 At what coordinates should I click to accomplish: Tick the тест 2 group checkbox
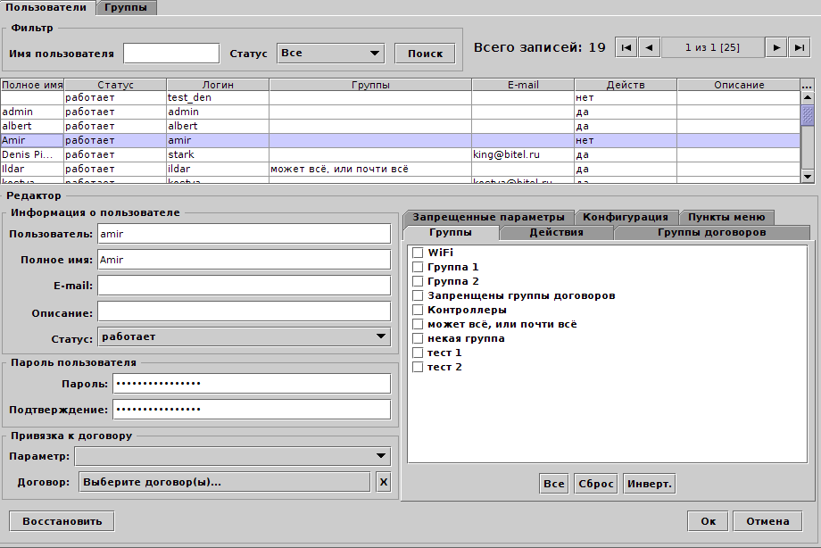pos(418,367)
